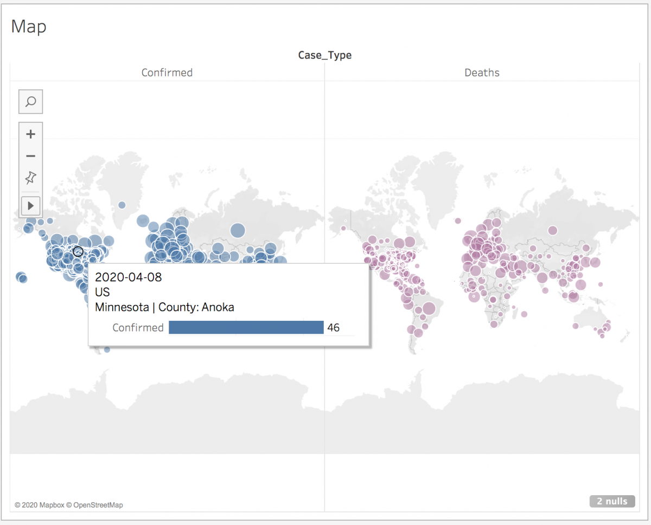Click the Minnesota County Anoka tooltip text
Screen dimensions: 651x525
(x=164, y=307)
